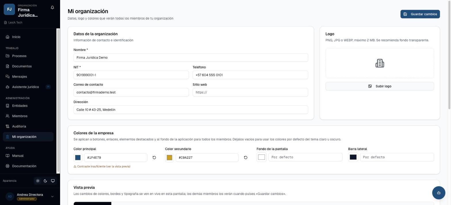The height and width of the screenshot is (205, 451).
Task: Click the Color principal hex field
Action: click(116, 158)
